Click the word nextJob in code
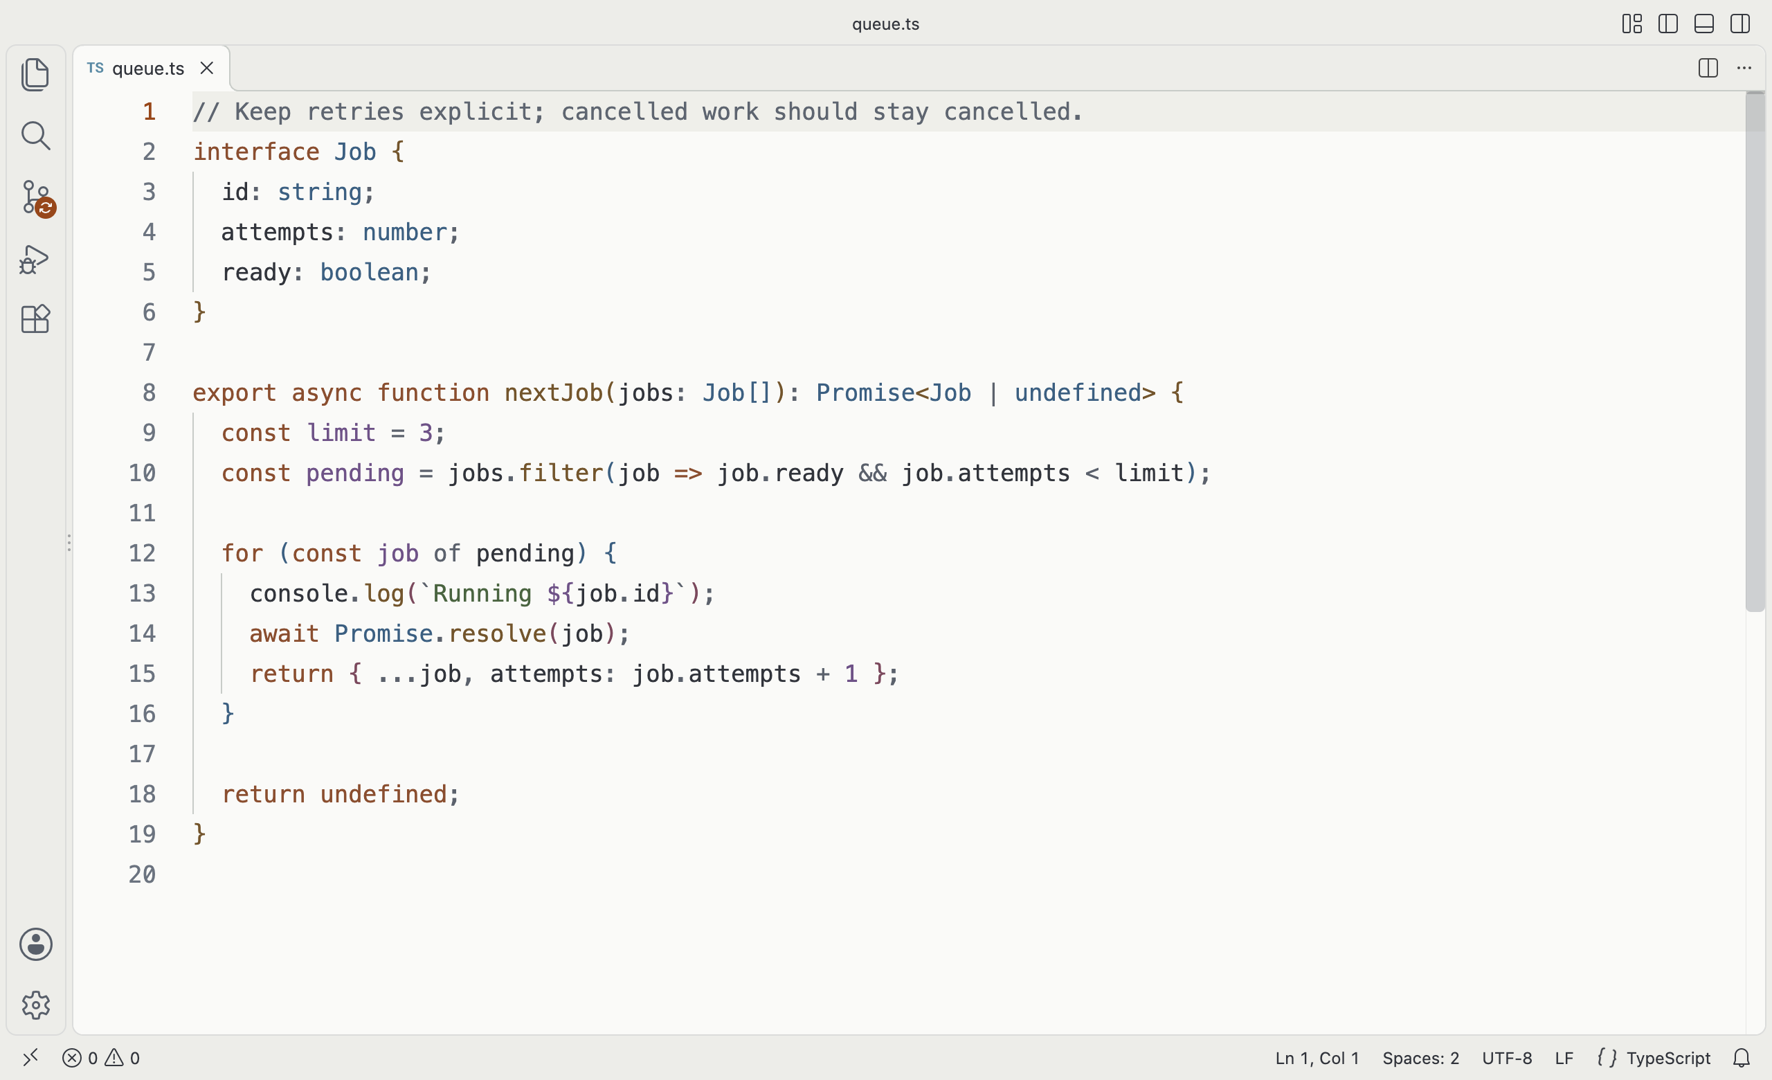This screenshot has width=1772, height=1080. pos(554,393)
